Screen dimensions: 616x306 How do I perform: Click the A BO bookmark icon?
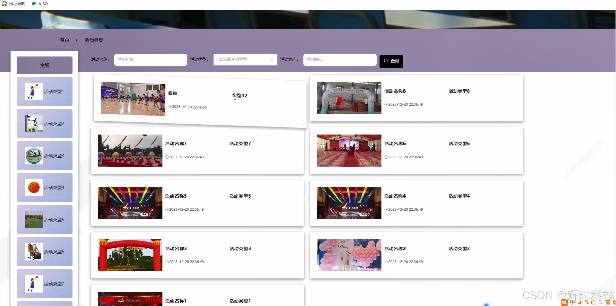(34, 3)
